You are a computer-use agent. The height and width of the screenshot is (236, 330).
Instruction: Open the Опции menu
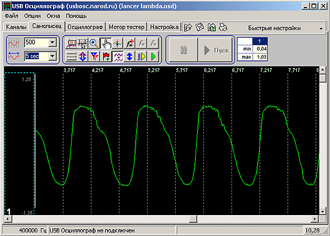[x=32, y=16]
